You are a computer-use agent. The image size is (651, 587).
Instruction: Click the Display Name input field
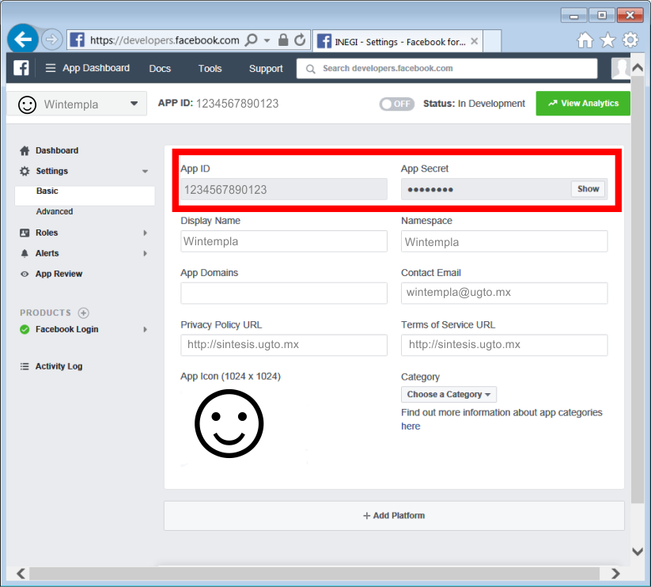pos(284,241)
